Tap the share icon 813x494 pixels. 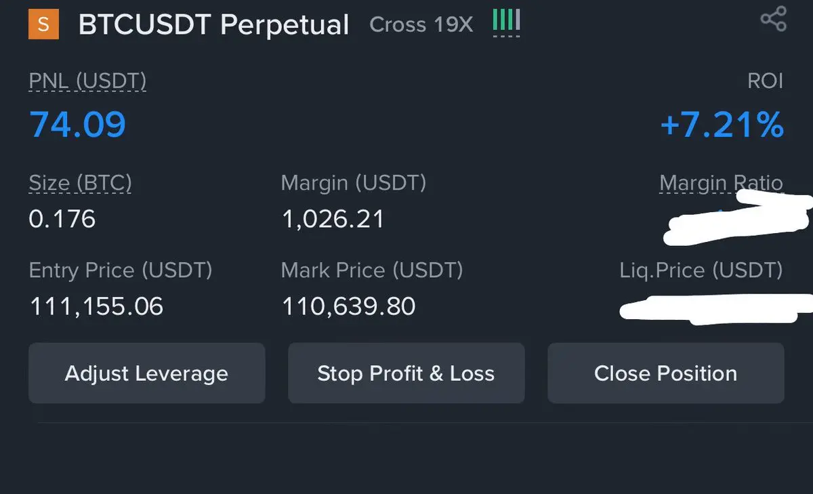(x=773, y=19)
